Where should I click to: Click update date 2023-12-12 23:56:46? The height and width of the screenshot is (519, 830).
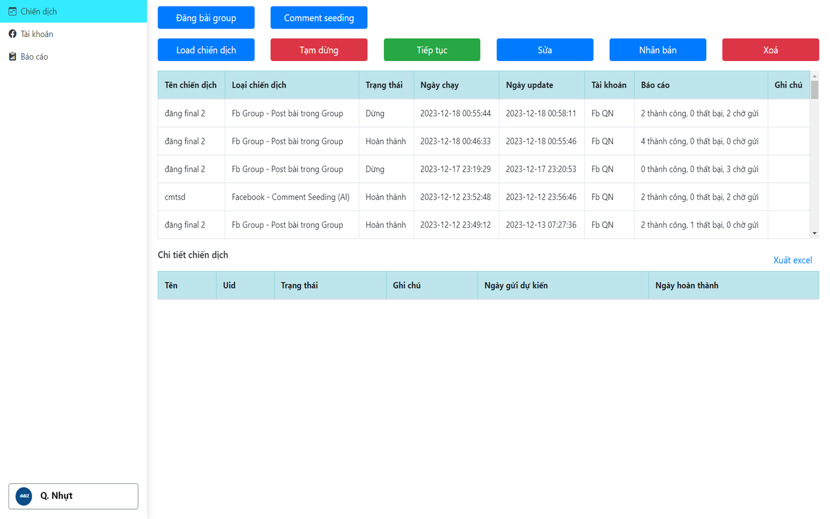[x=541, y=197]
